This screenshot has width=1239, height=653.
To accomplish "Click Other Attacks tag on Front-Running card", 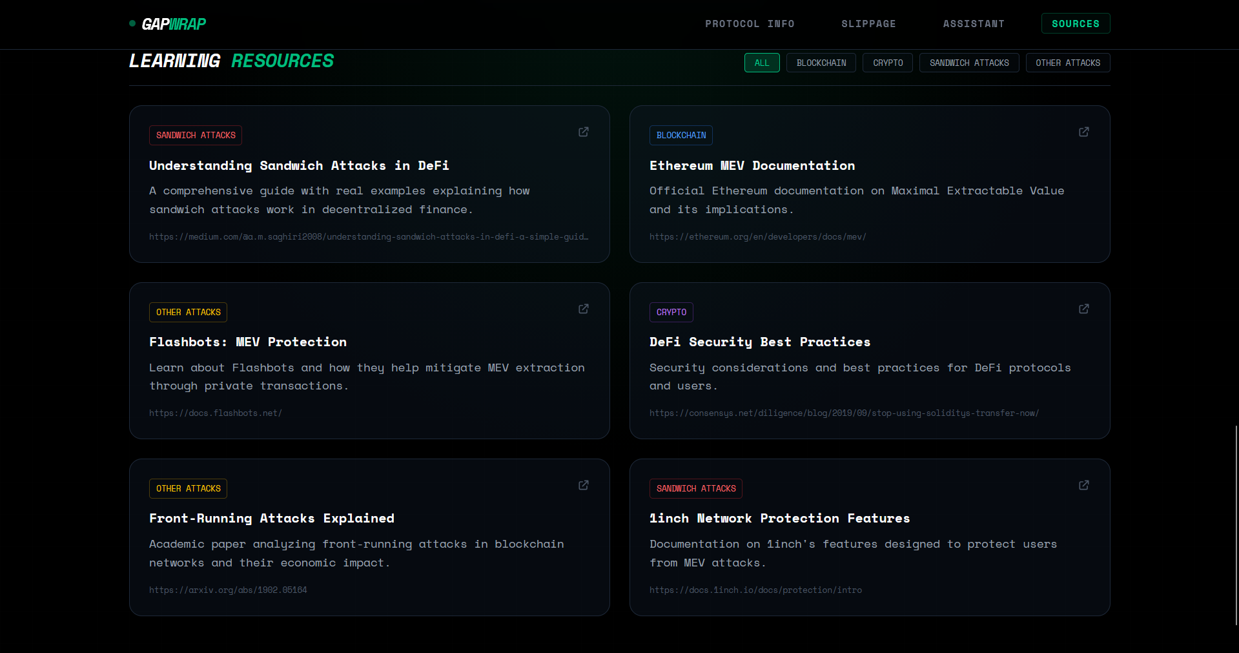I will pyautogui.click(x=188, y=488).
